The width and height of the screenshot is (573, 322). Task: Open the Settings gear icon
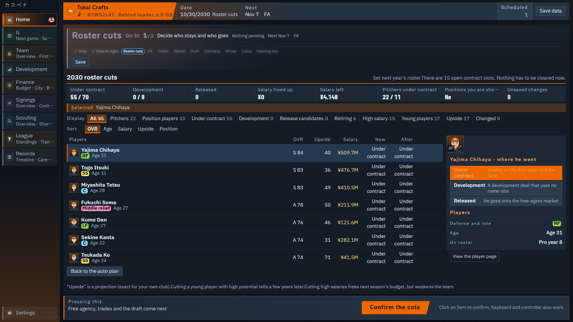pos(10,313)
